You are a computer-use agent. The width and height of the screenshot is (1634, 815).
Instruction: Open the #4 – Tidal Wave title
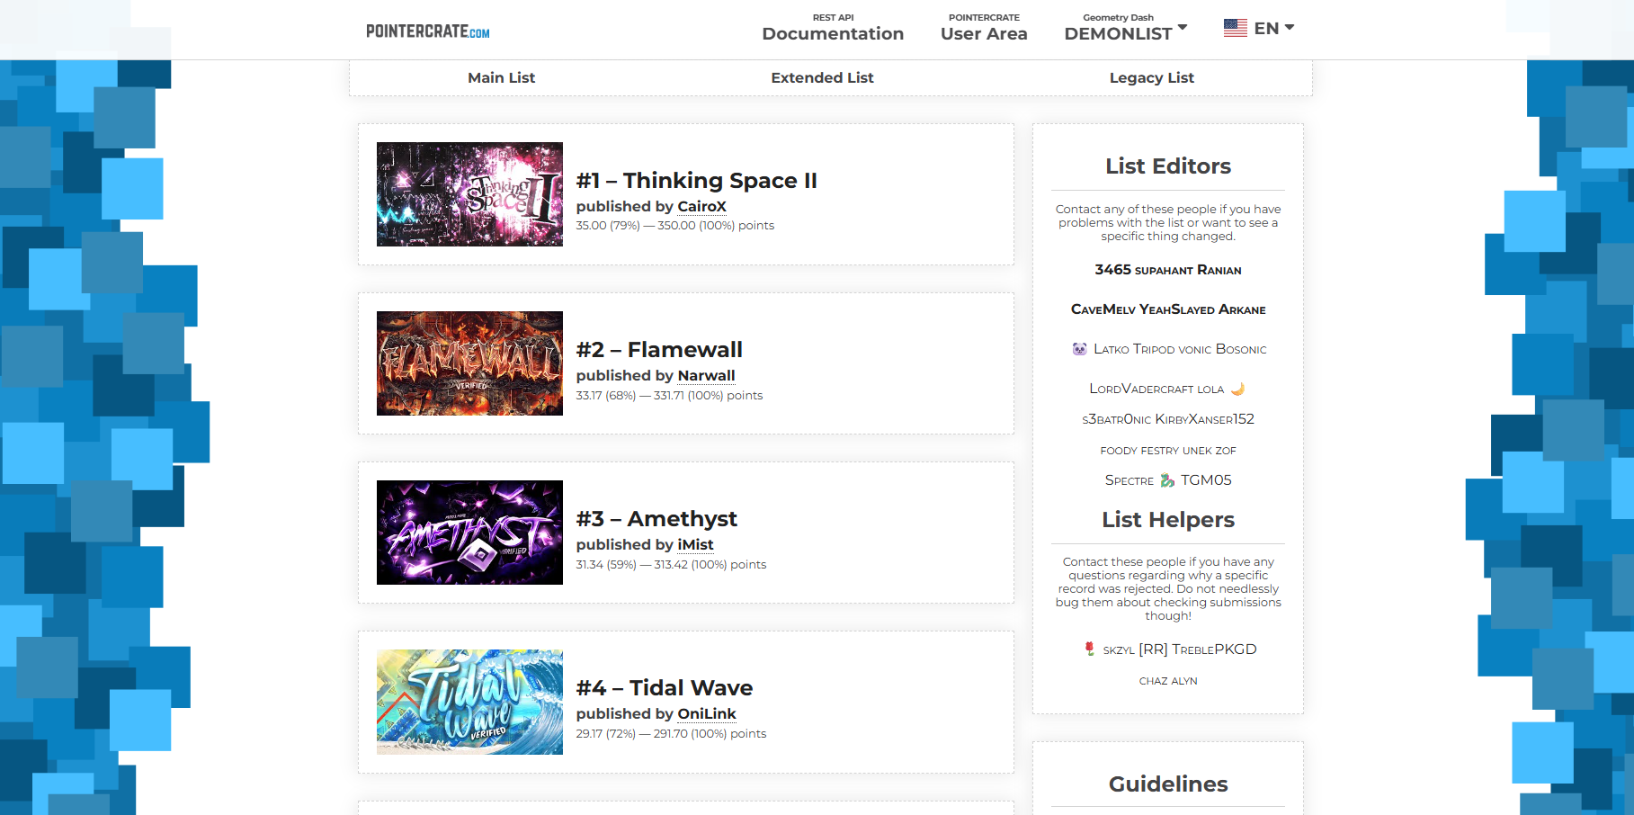(664, 688)
